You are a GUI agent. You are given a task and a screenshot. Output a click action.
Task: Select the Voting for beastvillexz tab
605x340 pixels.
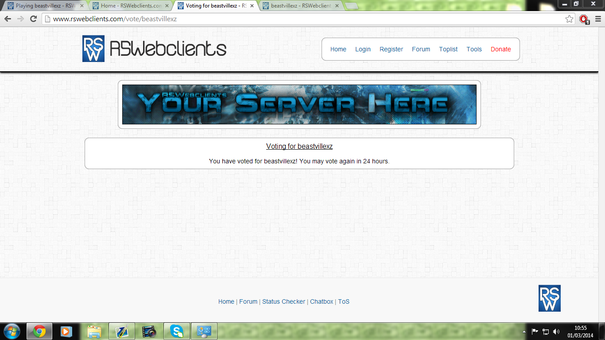tap(216, 6)
